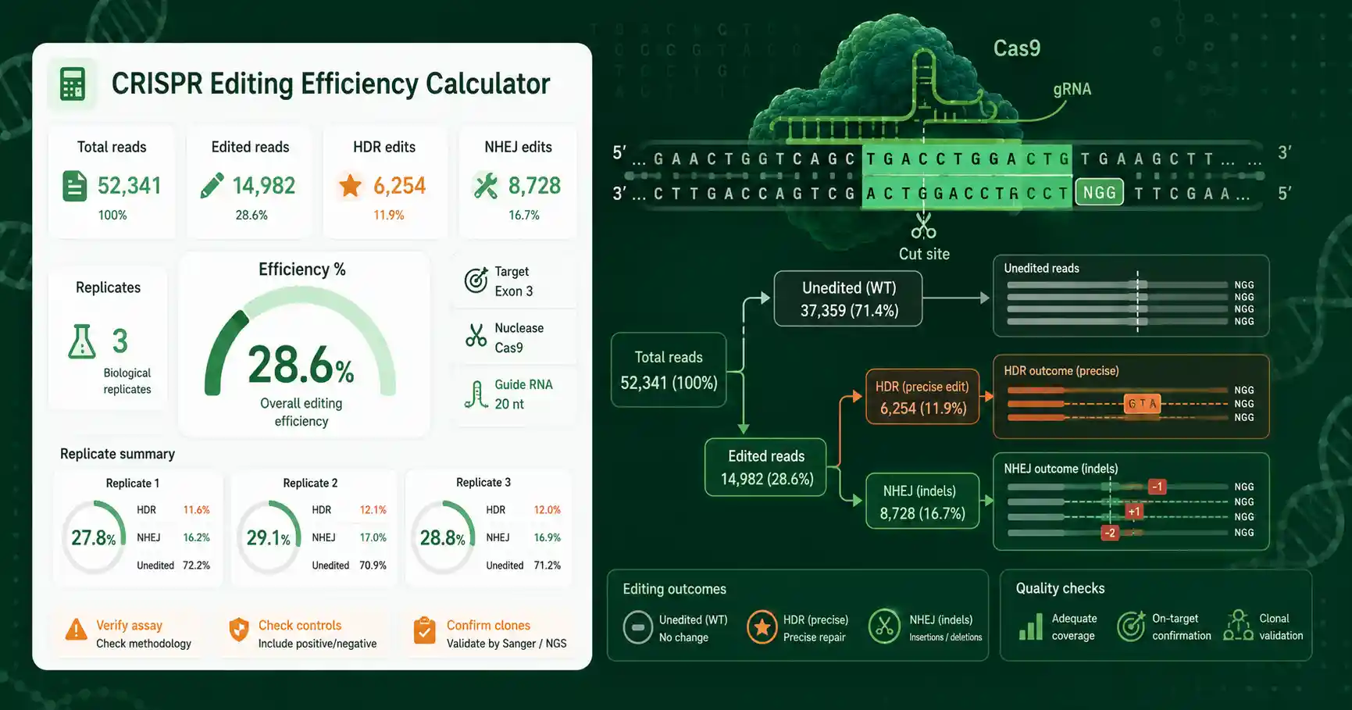This screenshot has height=710, width=1352.
Task: Click the Unedited (WT) minus circle icon
Action: (x=637, y=627)
